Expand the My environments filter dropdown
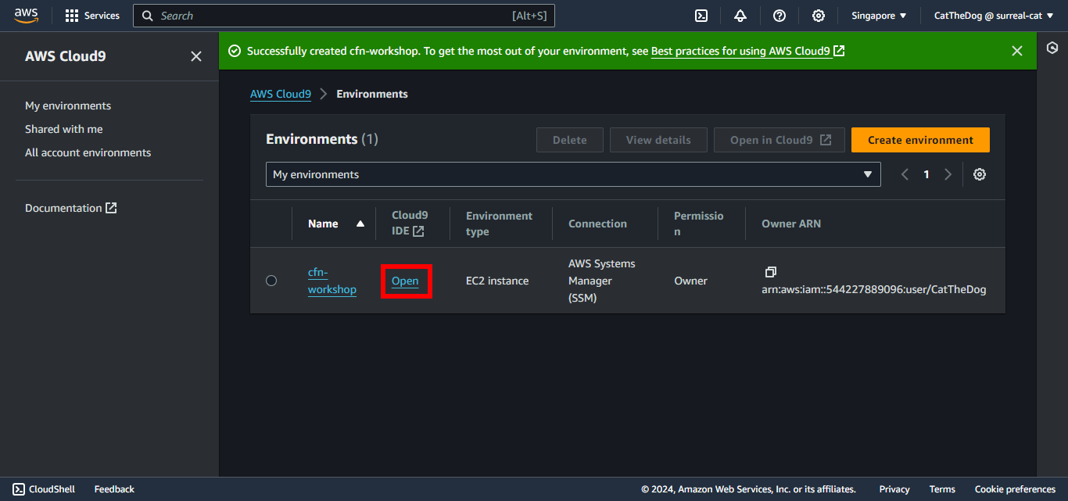 [572, 174]
